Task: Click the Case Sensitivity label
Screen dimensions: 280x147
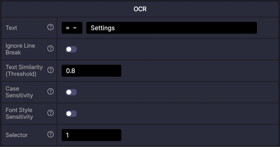Action: [x=19, y=92]
